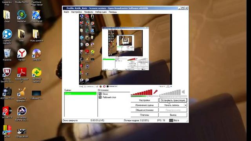Image resolution: width=251 pixels, height=141 pixels.
Task: Adjust the red microphone volume meter
Action: click(142, 92)
